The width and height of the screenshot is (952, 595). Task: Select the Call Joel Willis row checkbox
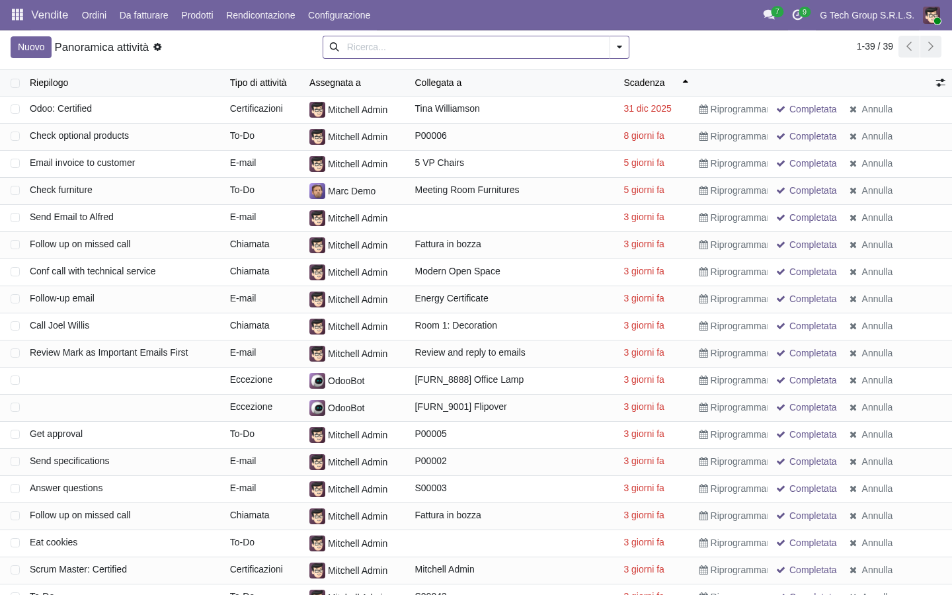[x=15, y=326]
